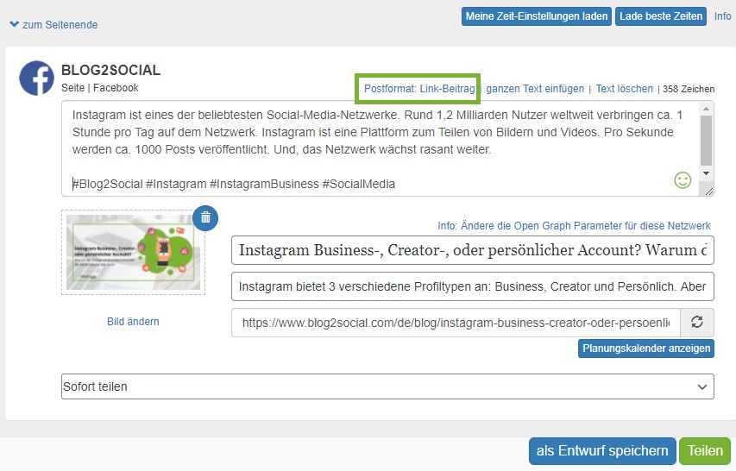Click the Facebook logo icon
This screenshot has height=471, width=736.
(x=36, y=78)
